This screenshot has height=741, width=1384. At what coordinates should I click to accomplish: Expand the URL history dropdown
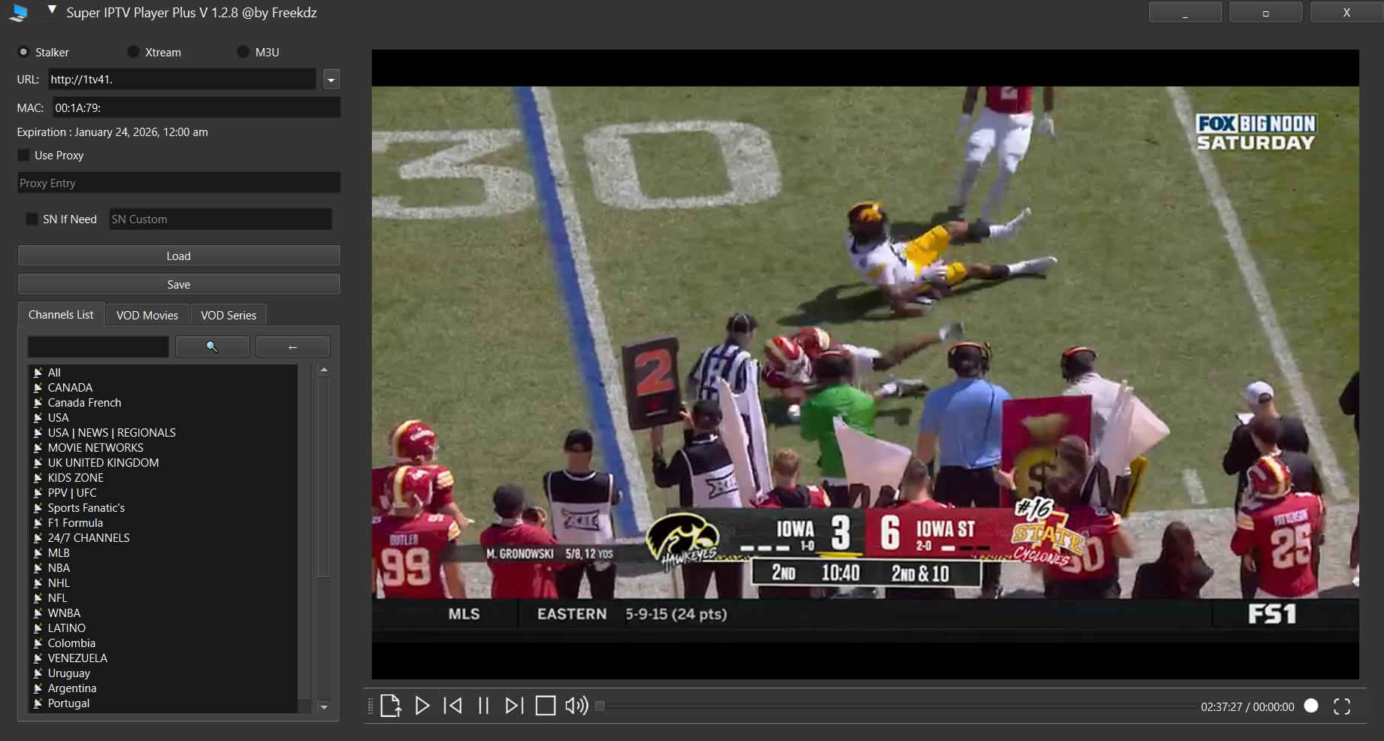331,79
